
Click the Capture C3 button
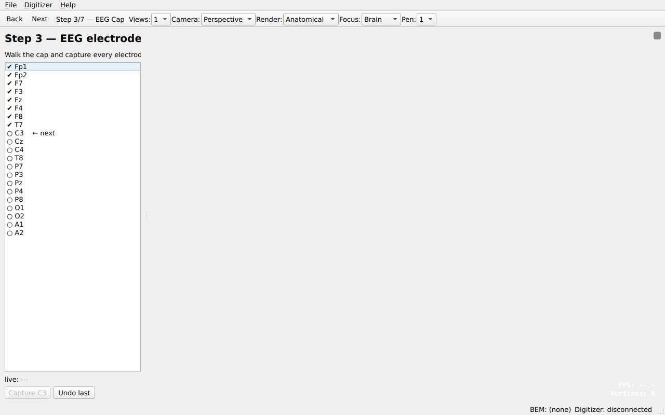coord(28,393)
